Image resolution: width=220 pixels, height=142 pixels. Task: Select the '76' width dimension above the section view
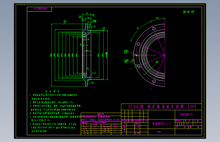point(87,13)
